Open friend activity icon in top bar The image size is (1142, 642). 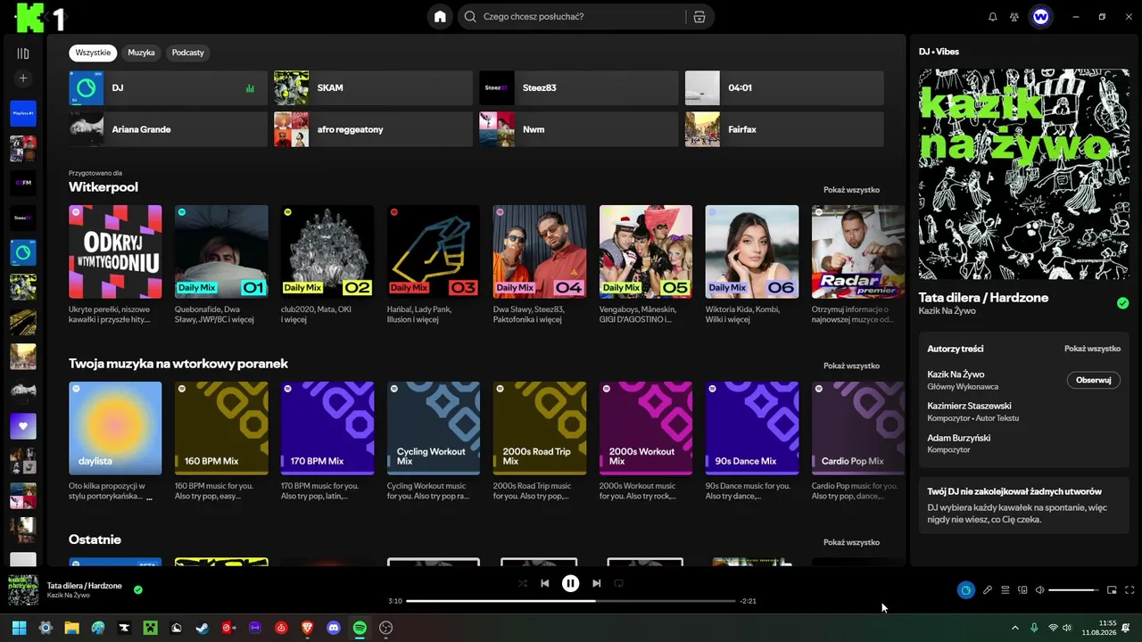[x=1014, y=16]
